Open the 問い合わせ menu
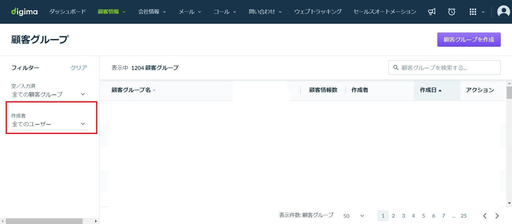The image size is (512, 224). point(265,12)
